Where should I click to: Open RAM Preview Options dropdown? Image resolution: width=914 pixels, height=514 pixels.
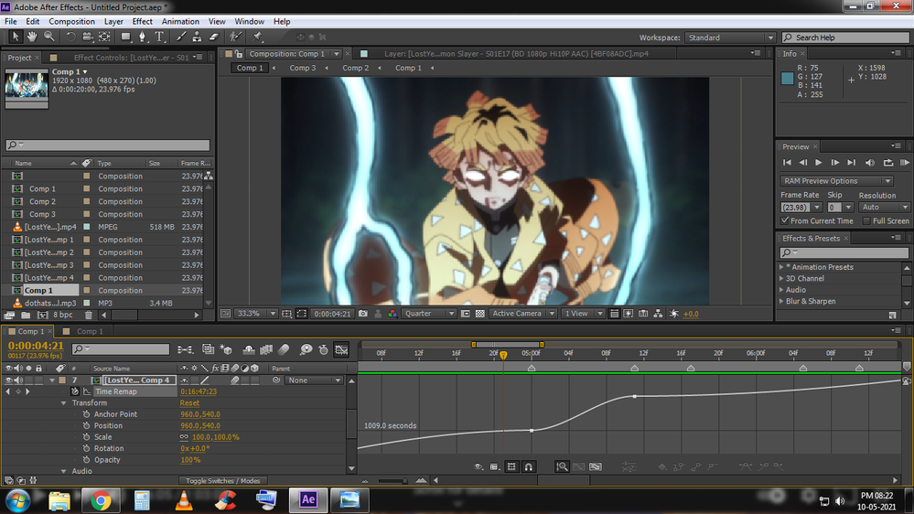[x=836, y=181]
